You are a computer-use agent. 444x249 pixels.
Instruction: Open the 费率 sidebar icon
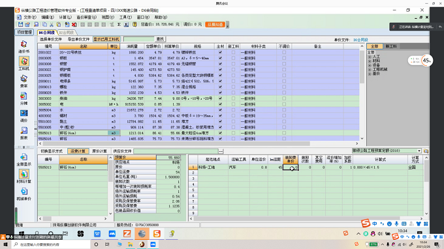[x=24, y=81]
